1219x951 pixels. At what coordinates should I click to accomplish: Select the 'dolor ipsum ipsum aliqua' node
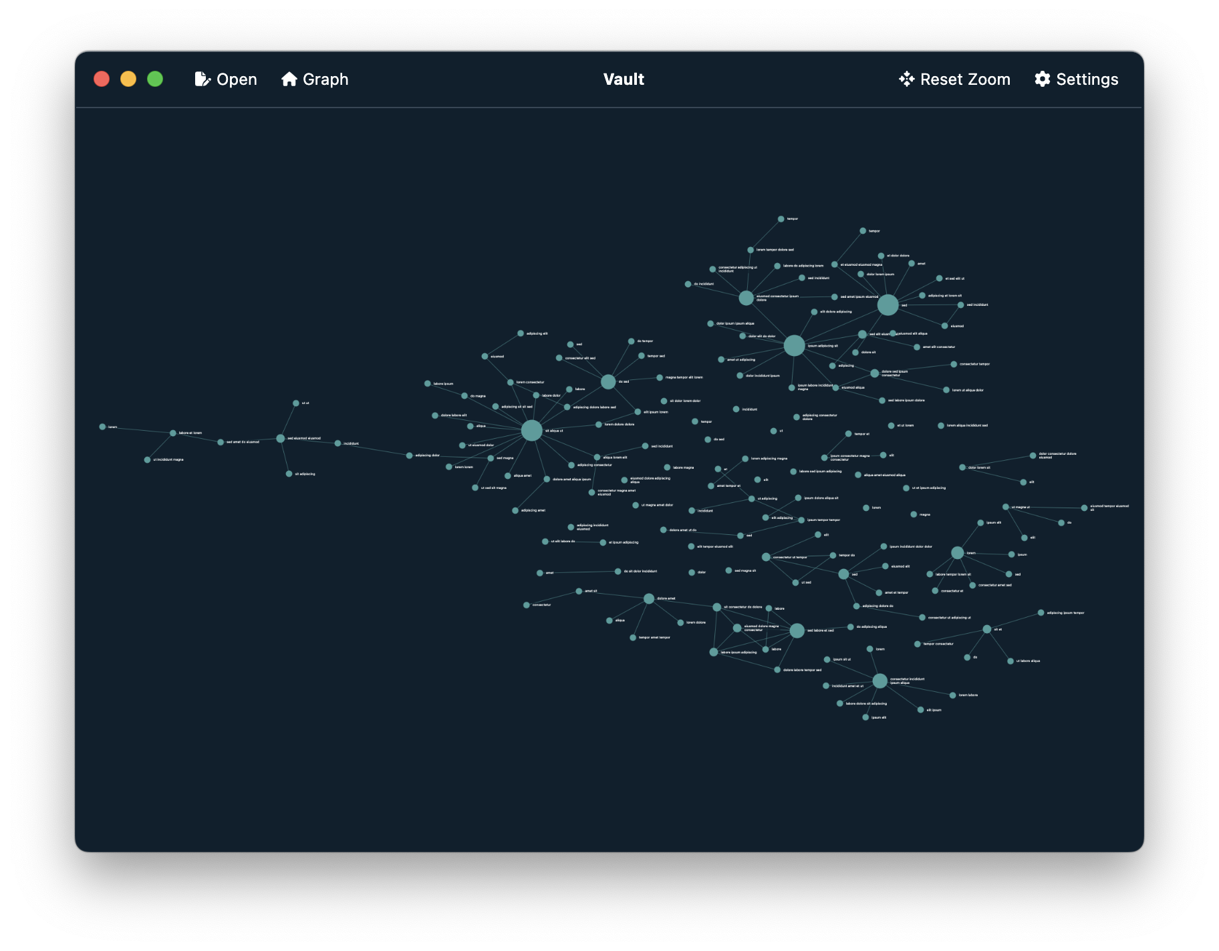710,324
